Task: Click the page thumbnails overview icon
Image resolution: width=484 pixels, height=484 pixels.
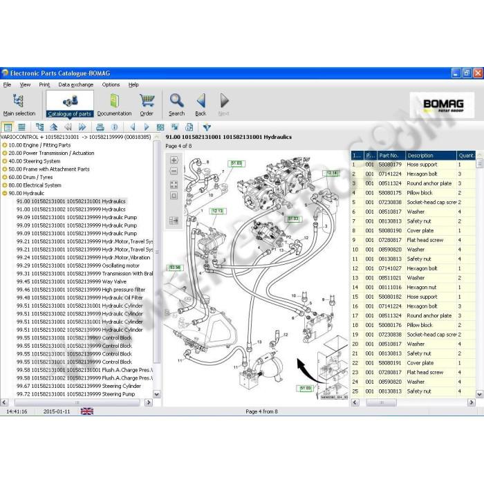Action: click(160, 127)
